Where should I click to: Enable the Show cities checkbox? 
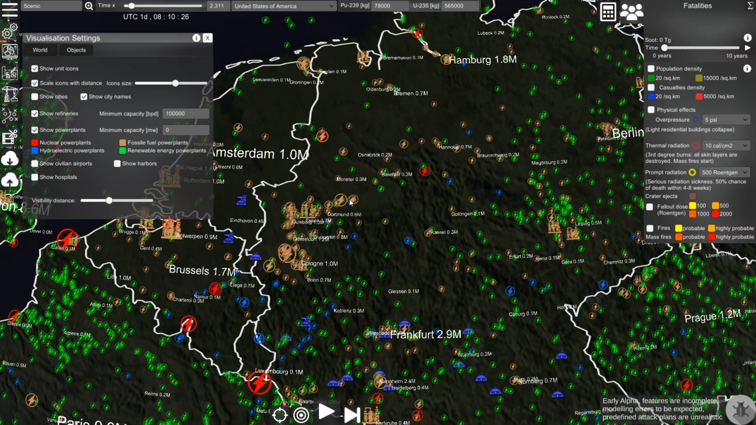tap(34, 96)
